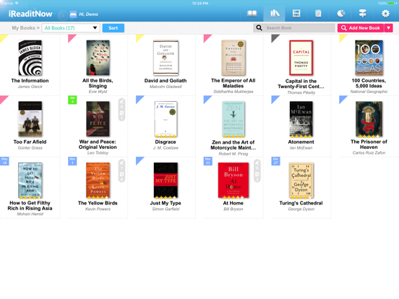The height and width of the screenshot is (299, 399).
Task: Open Atonement book cover
Action: click(301, 119)
